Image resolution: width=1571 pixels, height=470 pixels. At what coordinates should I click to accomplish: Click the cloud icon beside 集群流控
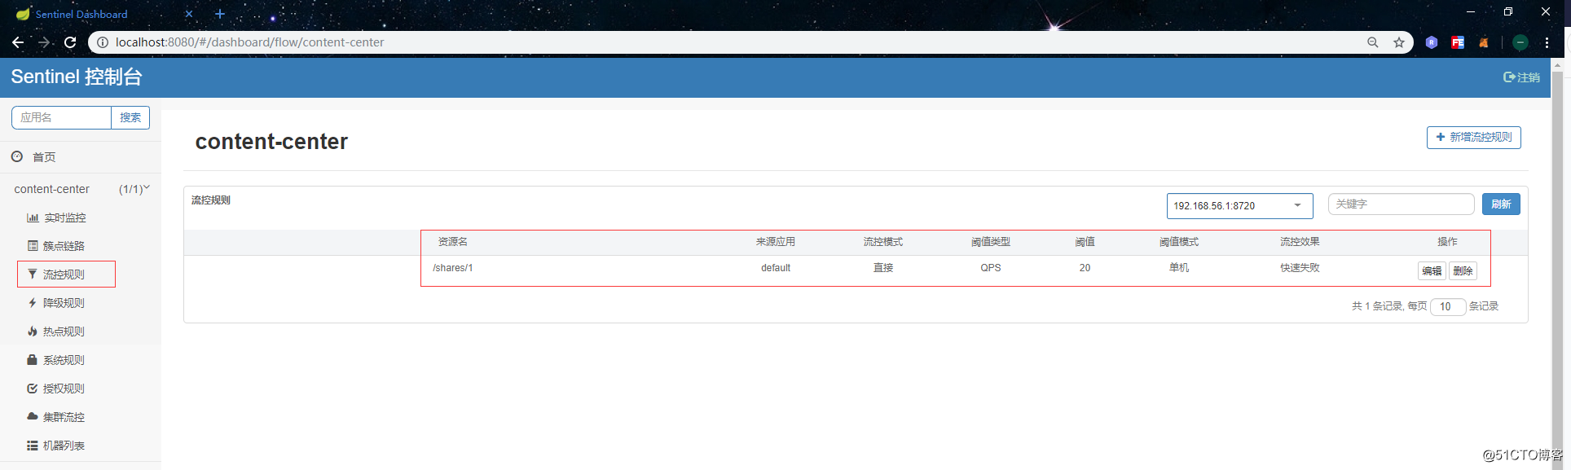[33, 416]
